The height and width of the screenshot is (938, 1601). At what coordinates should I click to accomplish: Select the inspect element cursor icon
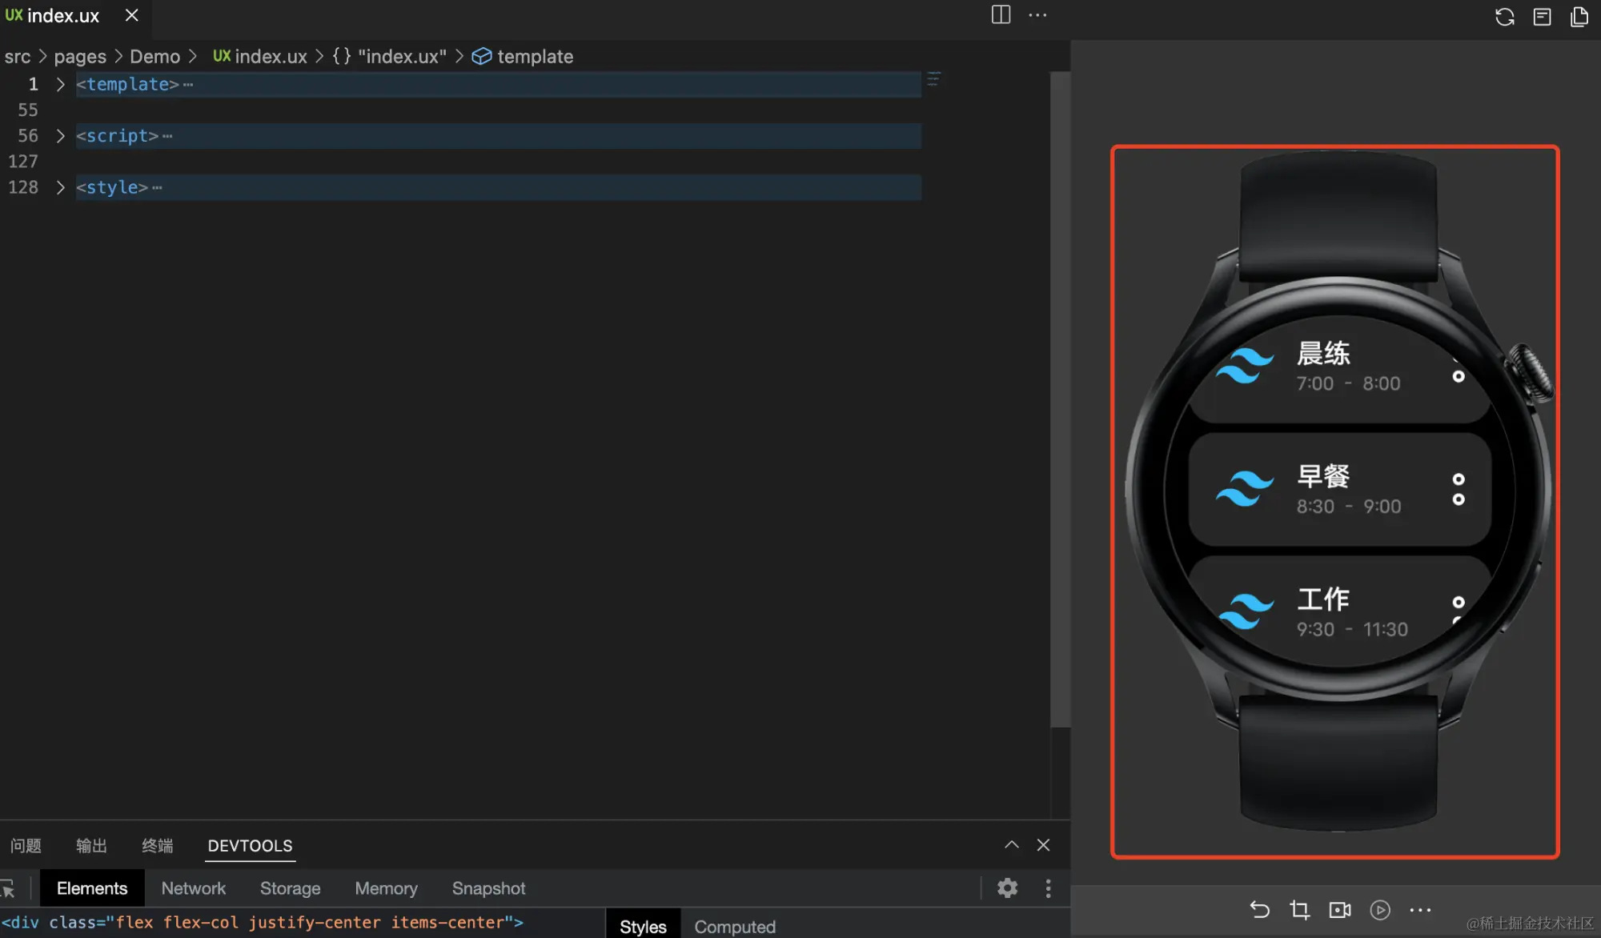point(8,888)
